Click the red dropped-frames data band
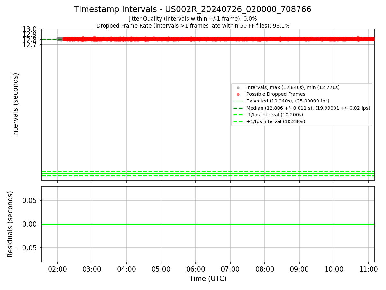Screen dimensions: 386x290 218,39
